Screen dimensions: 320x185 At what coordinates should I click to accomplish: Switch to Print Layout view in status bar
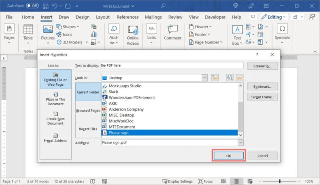click(236, 181)
